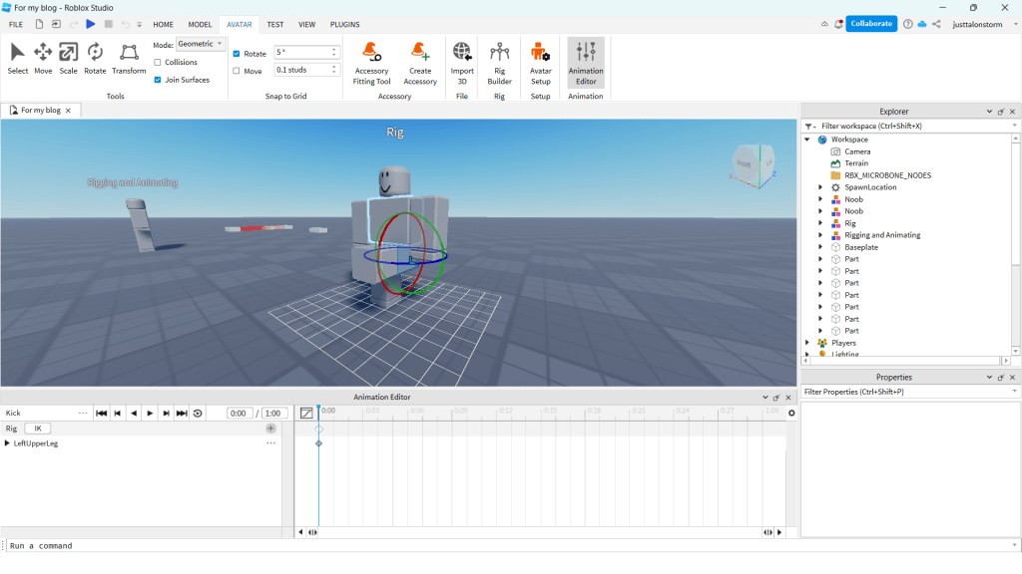Screen dimensions: 1022x574
Task: Switch to the MODEL ribbon tab
Action: pos(200,24)
